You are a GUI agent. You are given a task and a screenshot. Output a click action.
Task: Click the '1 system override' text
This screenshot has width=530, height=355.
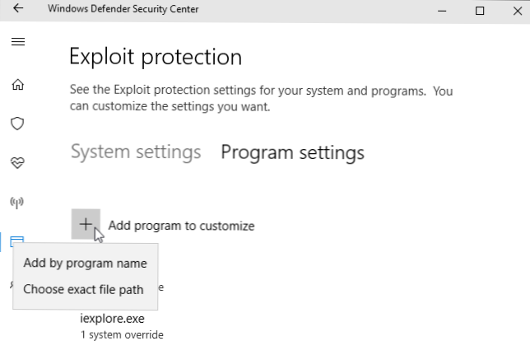(x=122, y=335)
